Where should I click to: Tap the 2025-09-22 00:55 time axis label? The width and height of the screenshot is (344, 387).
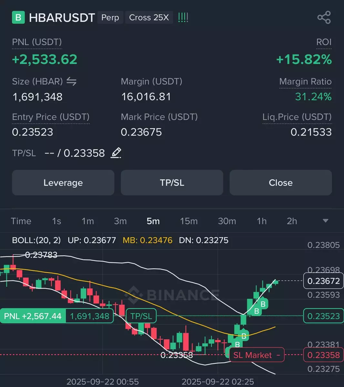(x=103, y=382)
